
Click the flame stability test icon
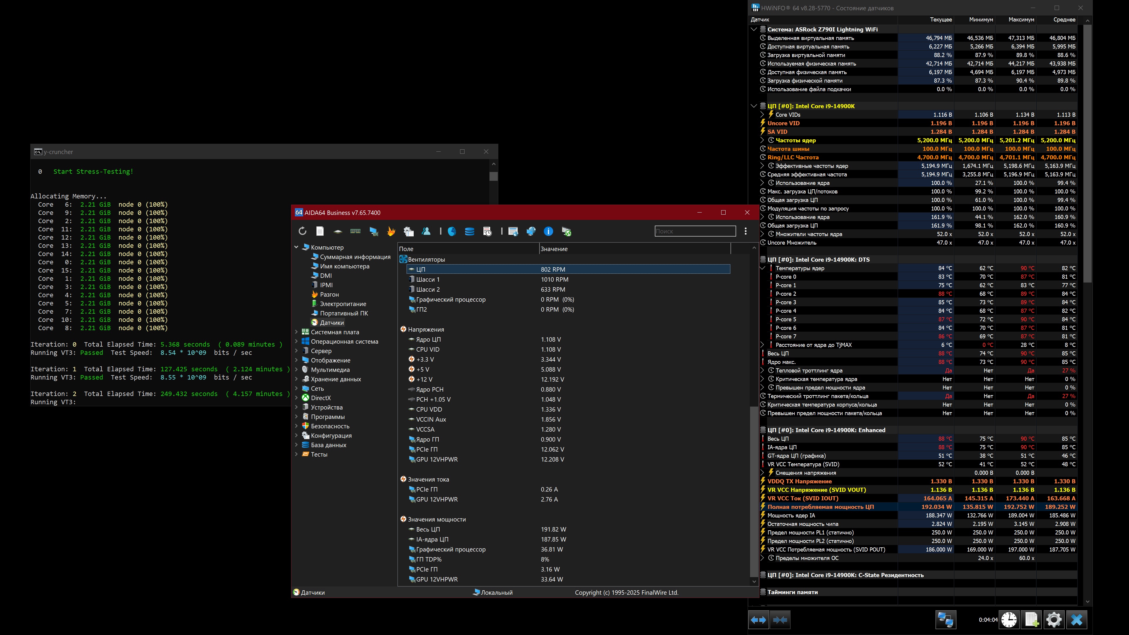tap(391, 231)
